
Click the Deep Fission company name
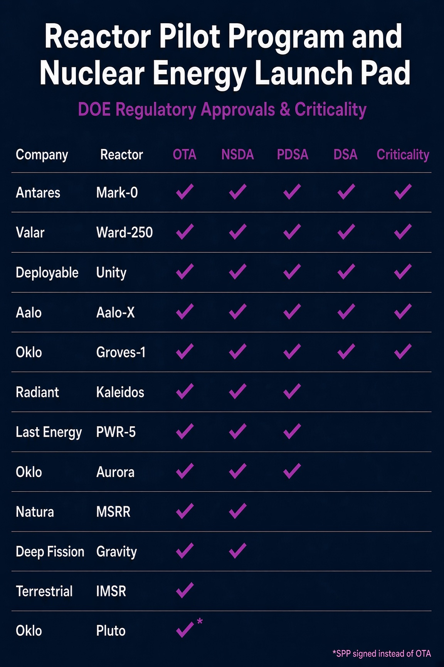[x=50, y=552]
